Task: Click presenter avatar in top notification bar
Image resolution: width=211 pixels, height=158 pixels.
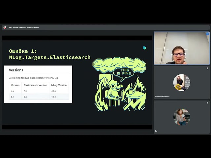Action: (x=5, y=27)
